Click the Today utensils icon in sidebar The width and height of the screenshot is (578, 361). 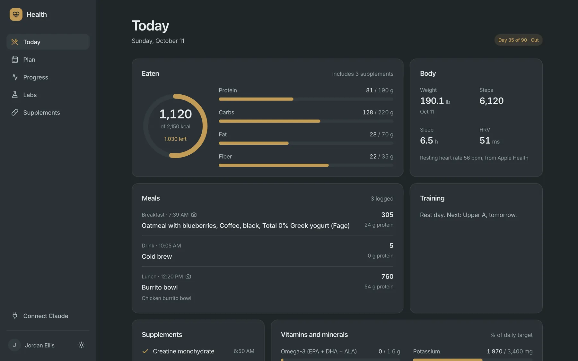[x=15, y=42]
